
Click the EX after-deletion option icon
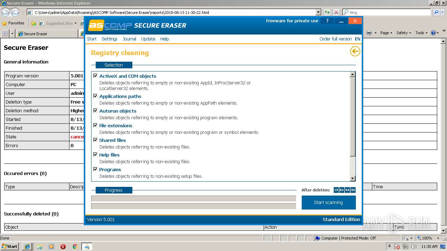click(336, 190)
